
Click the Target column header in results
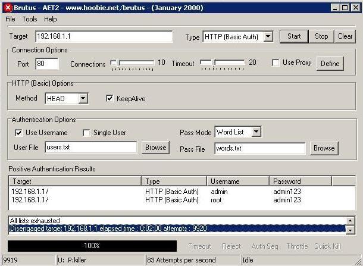tap(75, 181)
